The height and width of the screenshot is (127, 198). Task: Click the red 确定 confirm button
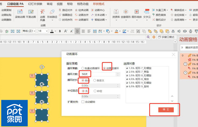click(x=166, y=110)
